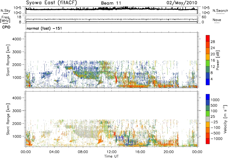Click the '04:00' time tick label
This screenshot has height=158, width=228.
pos(54,152)
